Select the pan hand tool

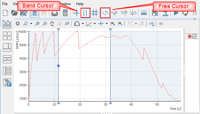pos(52,24)
